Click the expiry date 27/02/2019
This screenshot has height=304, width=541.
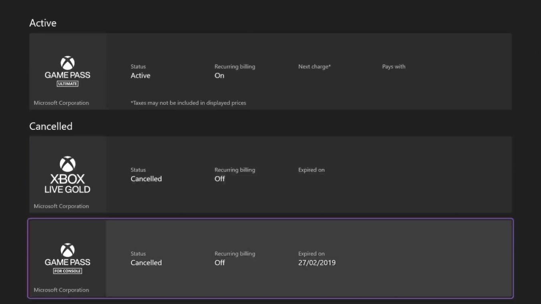[x=317, y=263]
